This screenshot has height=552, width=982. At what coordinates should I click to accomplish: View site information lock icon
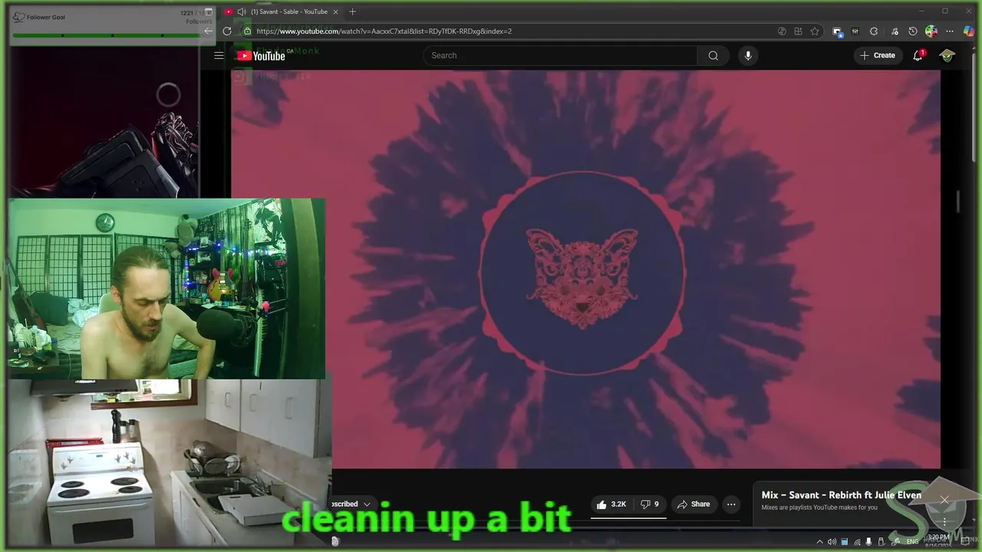pyautogui.click(x=247, y=31)
